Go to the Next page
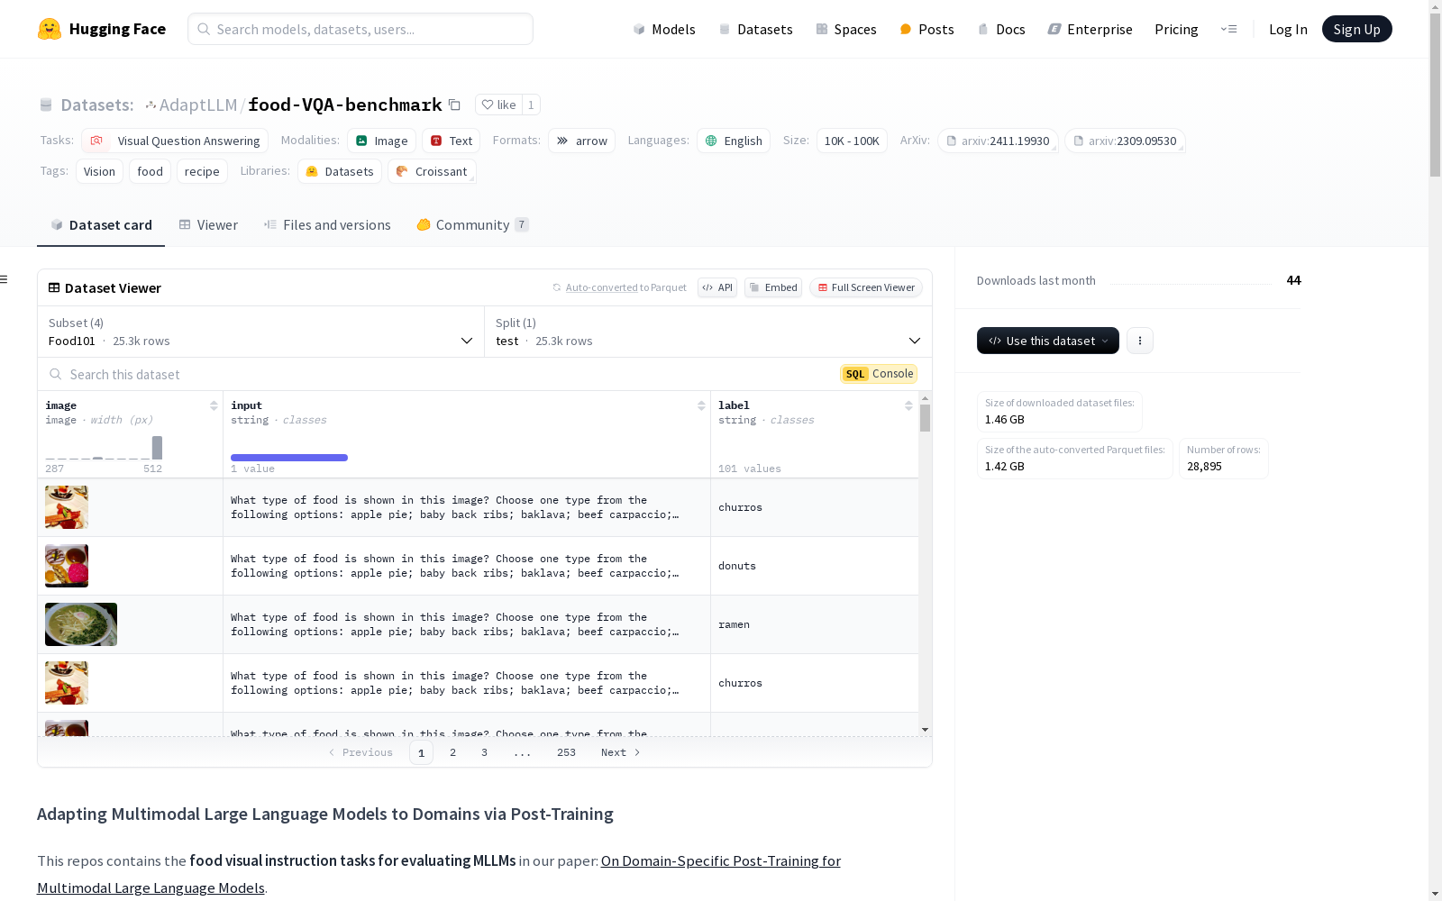This screenshot has height=901, width=1442. click(621, 752)
